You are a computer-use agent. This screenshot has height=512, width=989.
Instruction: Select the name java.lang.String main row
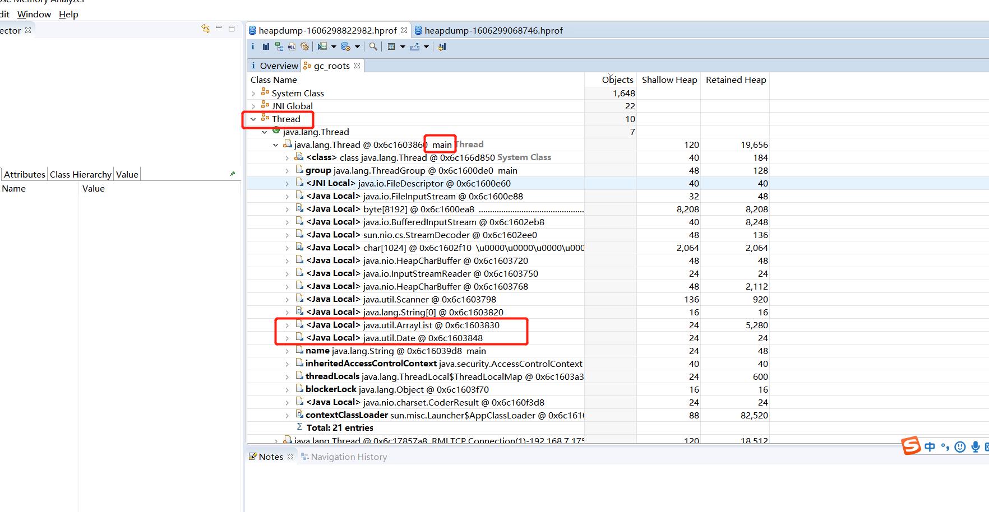[x=508, y=351]
